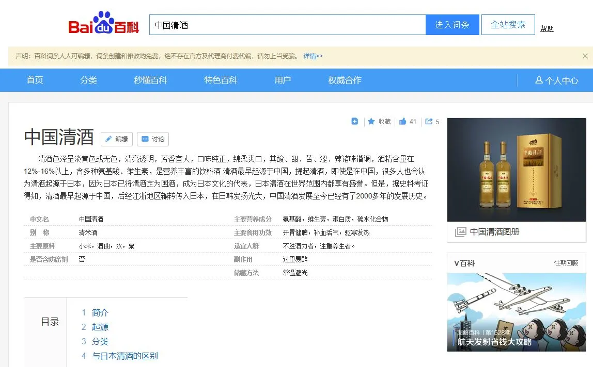
Task: Open the sake bottles product image
Action: click(x=516, y=170)
